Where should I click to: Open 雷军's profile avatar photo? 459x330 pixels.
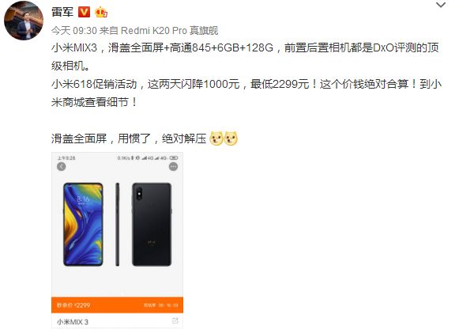pos(24,21)
